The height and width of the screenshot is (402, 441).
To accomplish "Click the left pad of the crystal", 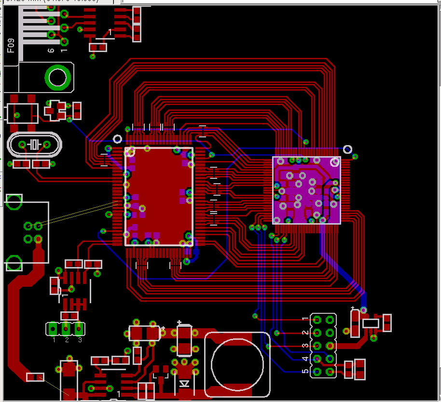I will [22, 144].
